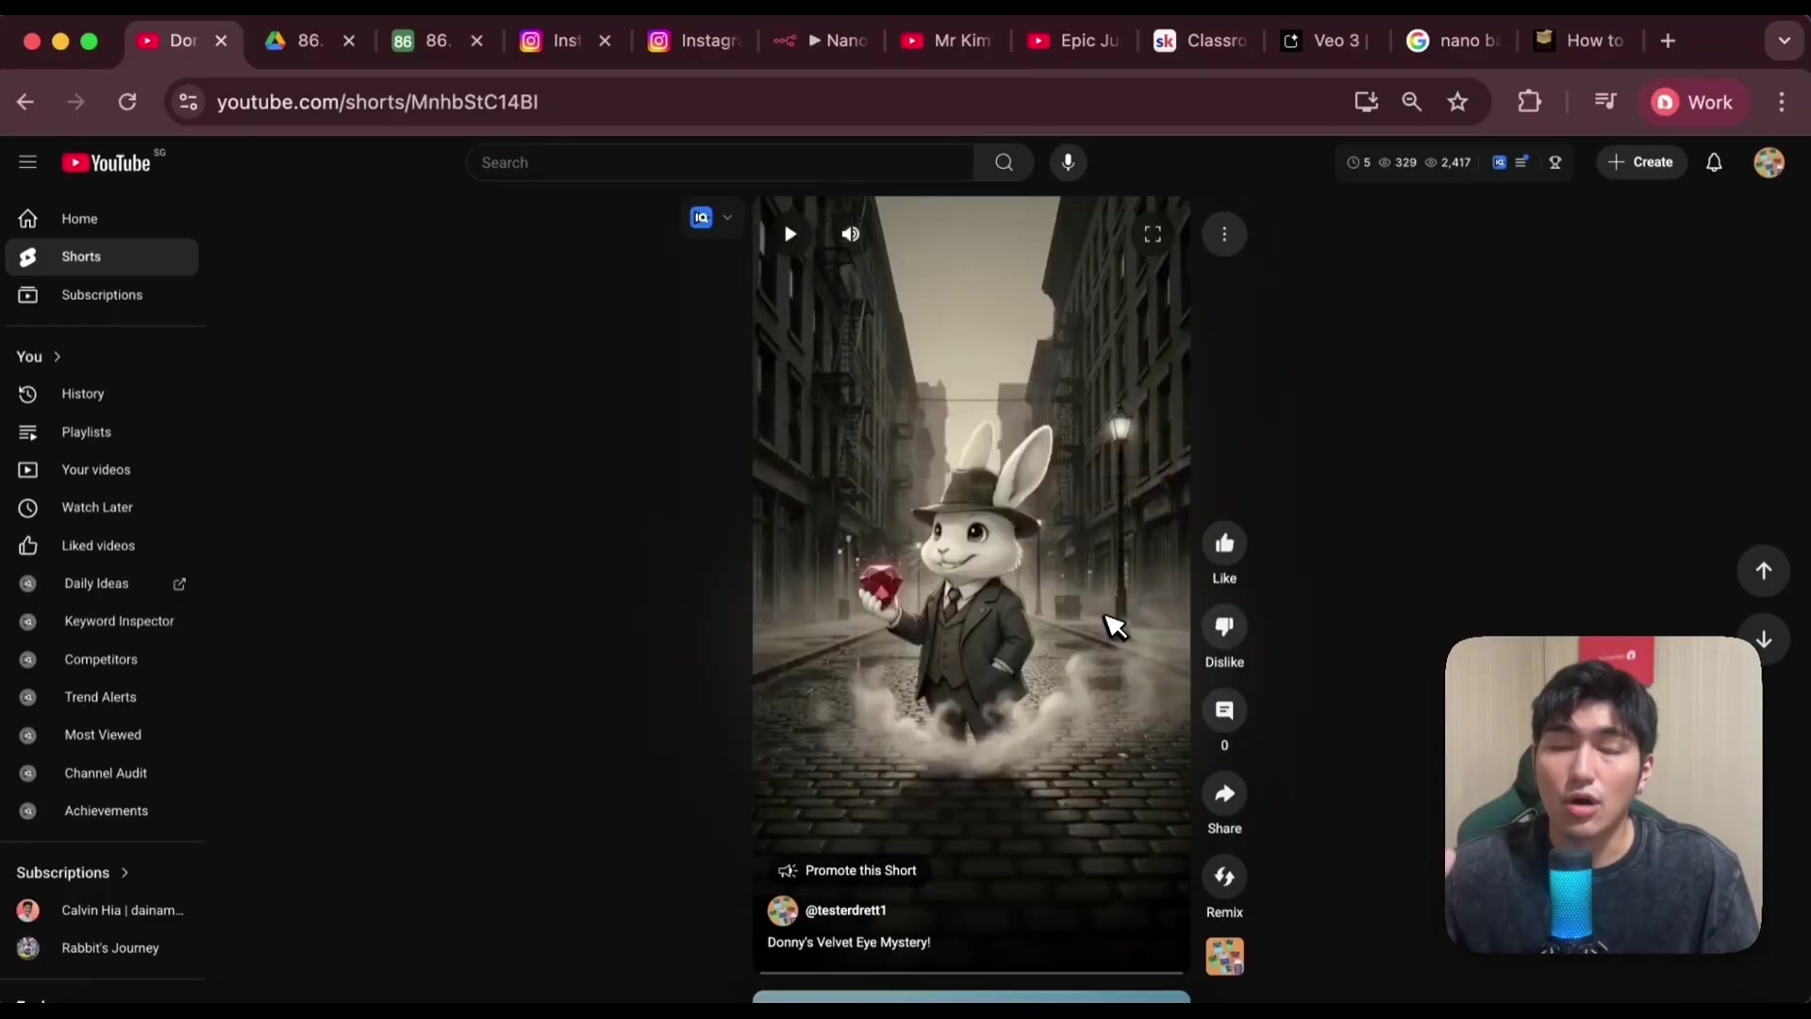Share this Short via arrow icon
The image size is (1811, 1019).
coord(1224,794)
